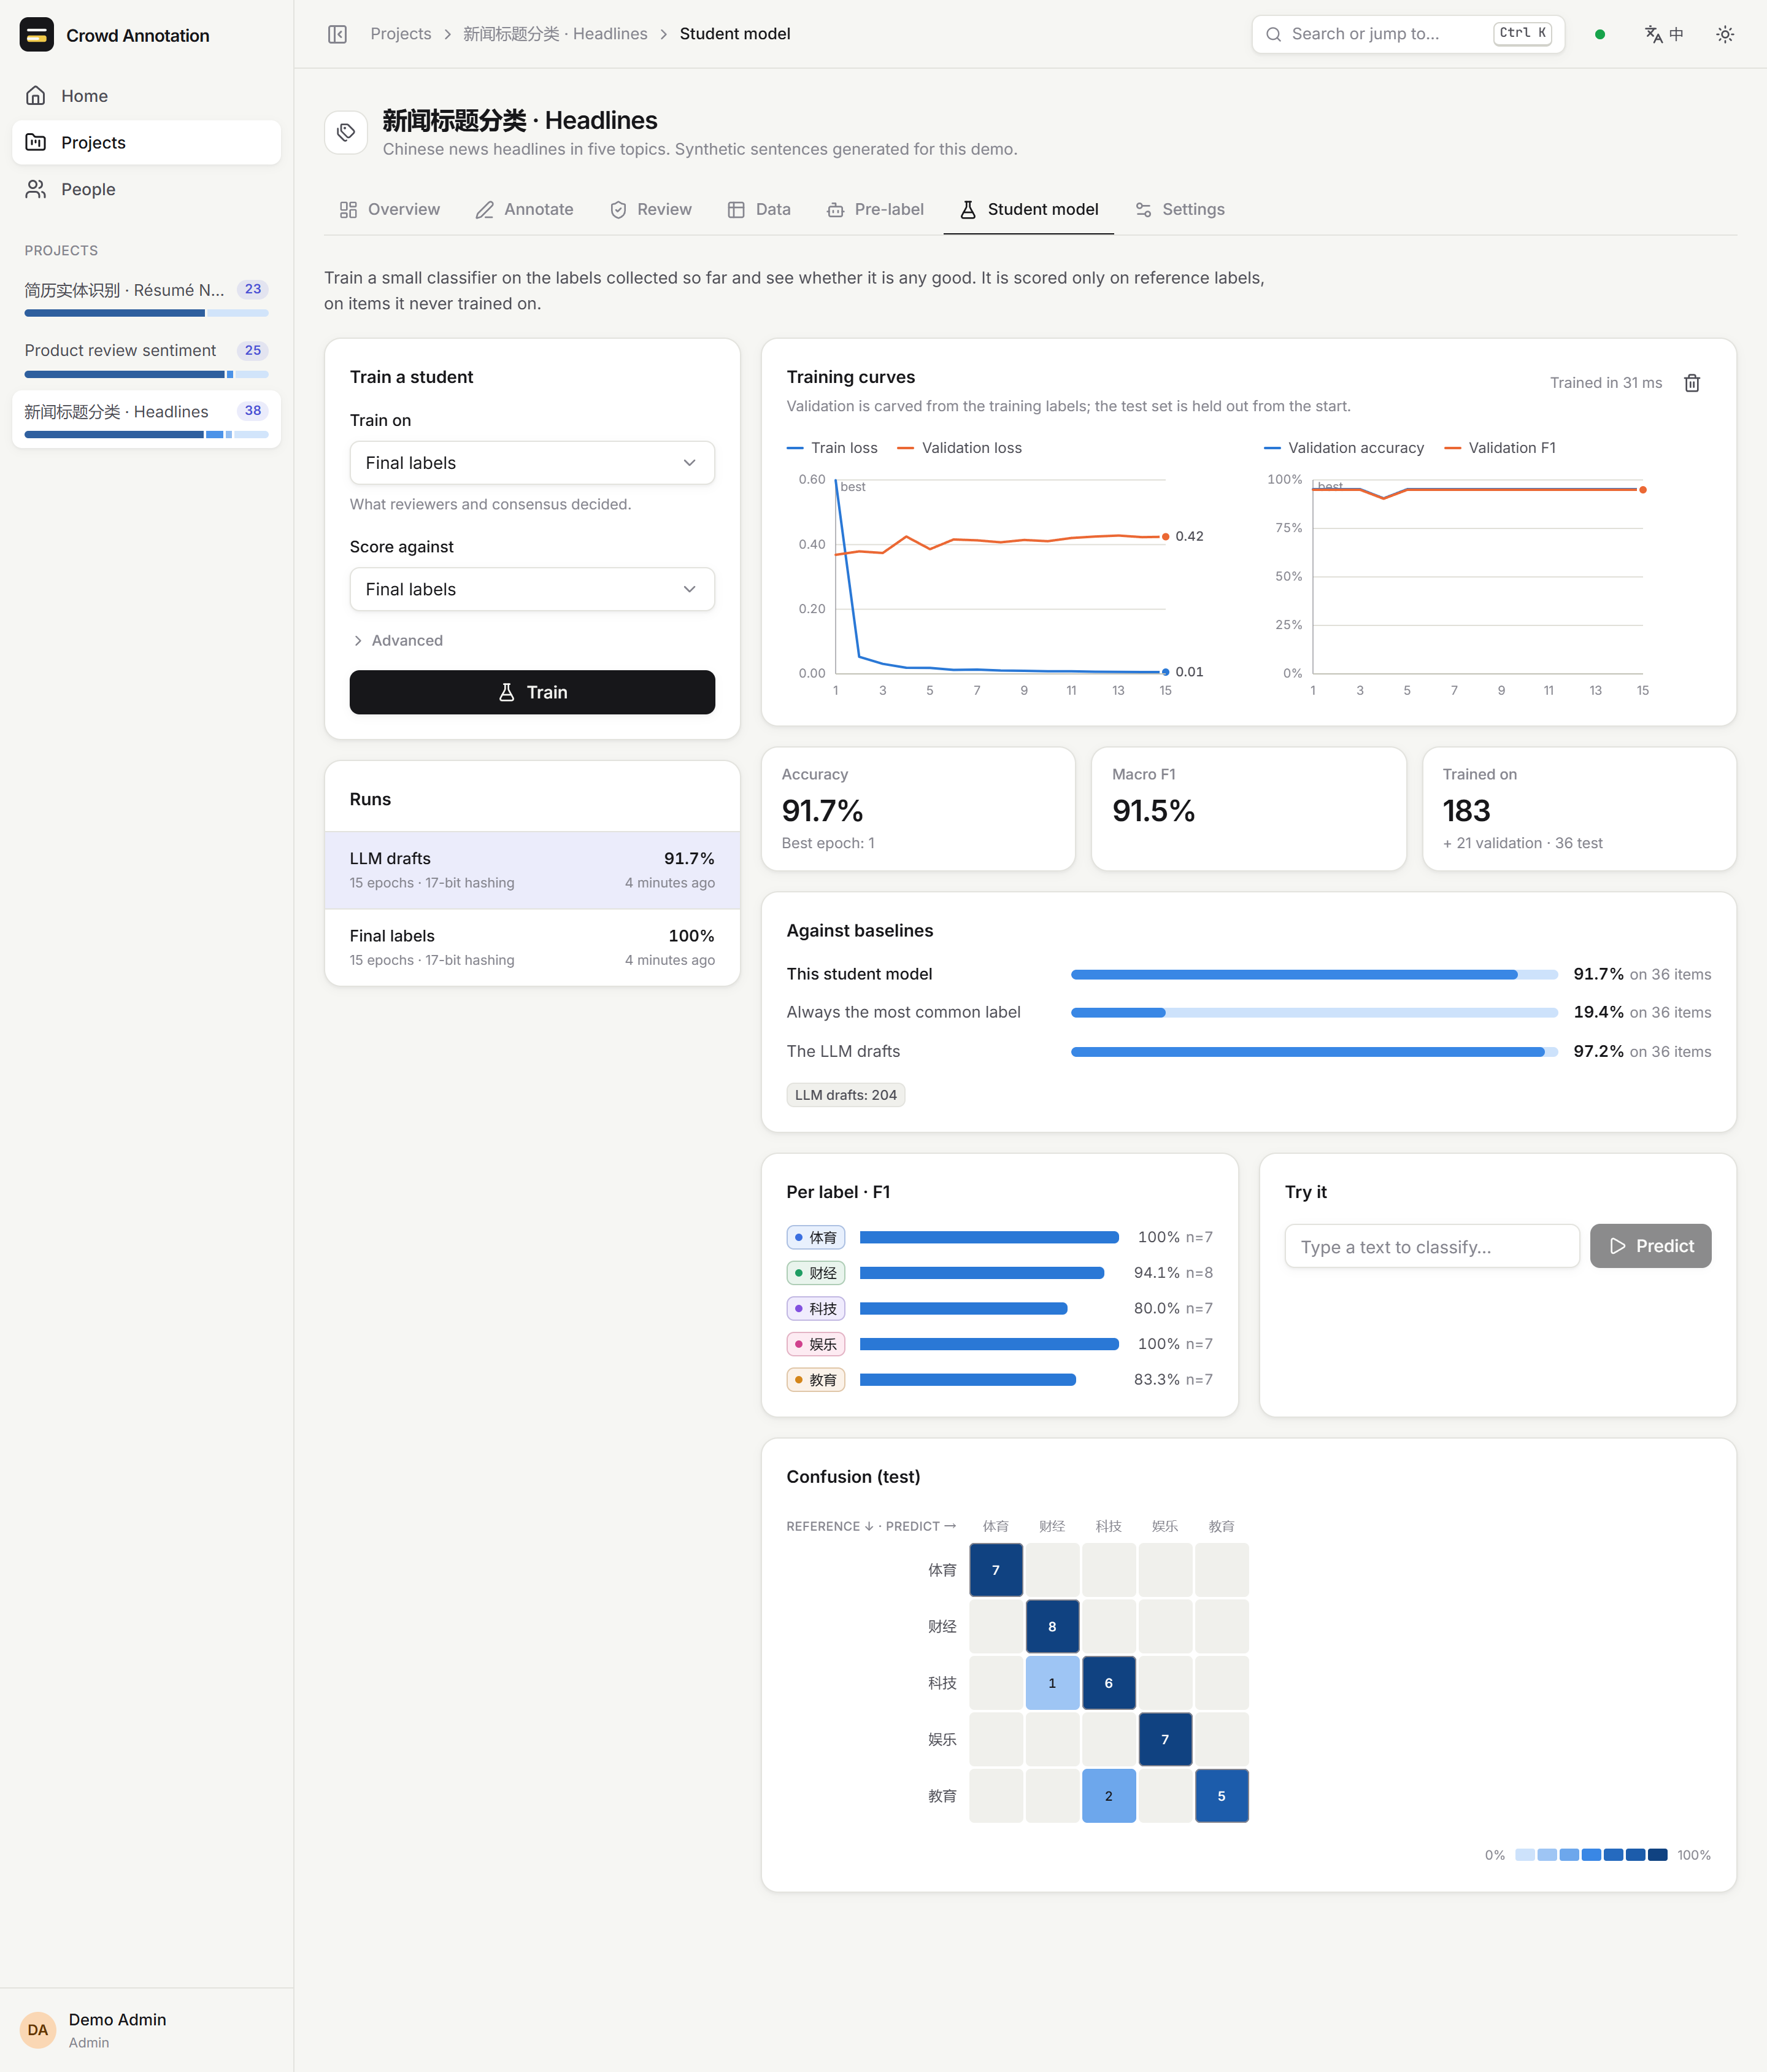The image size is (1767, 2072).
Task: Click the 娱乐 label chip
Action: click(815, 1344)
